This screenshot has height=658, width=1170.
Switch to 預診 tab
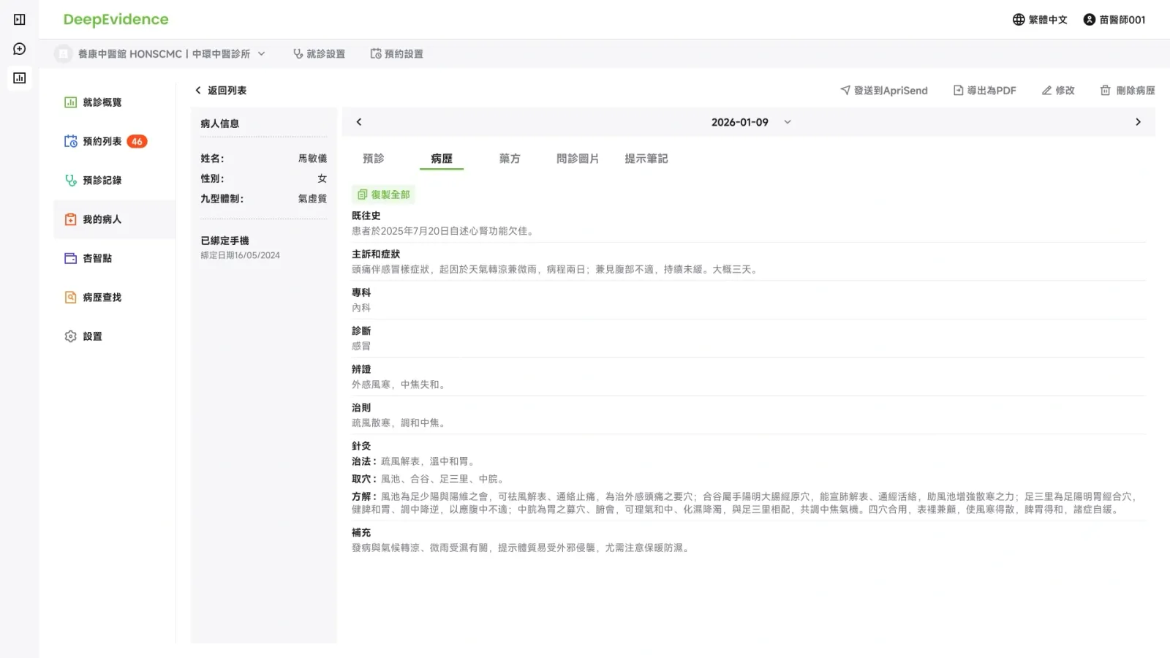pos(374,159)
